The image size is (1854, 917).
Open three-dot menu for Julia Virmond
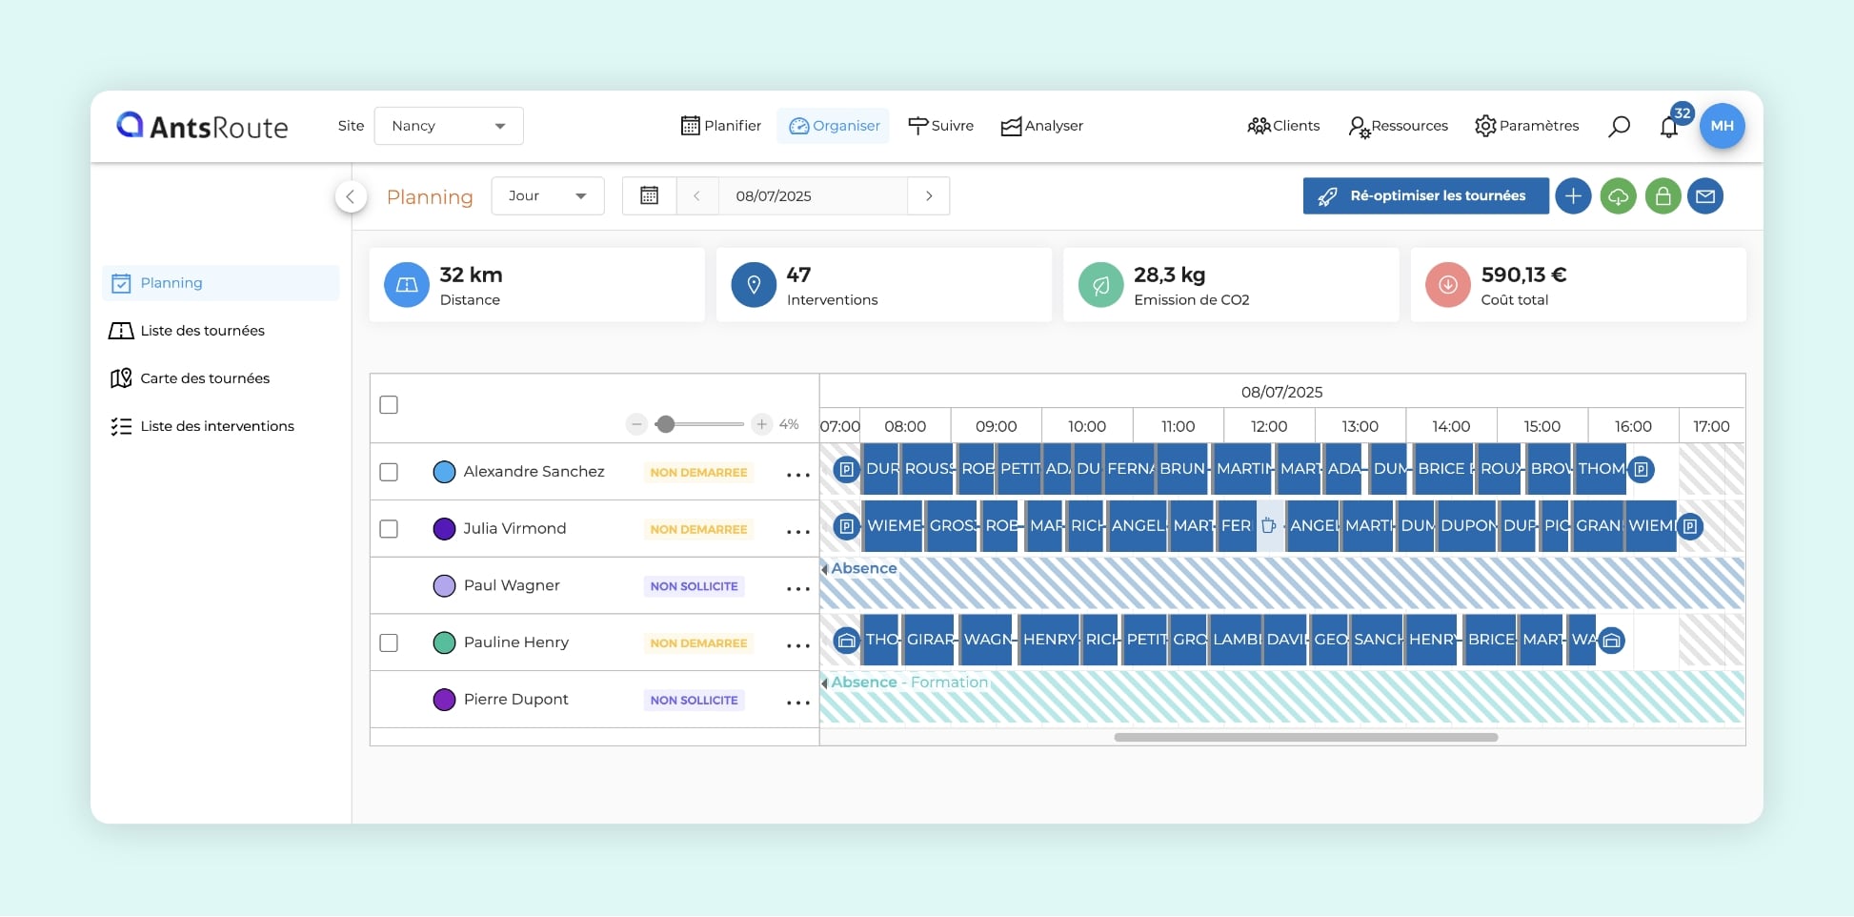point(798,532)
